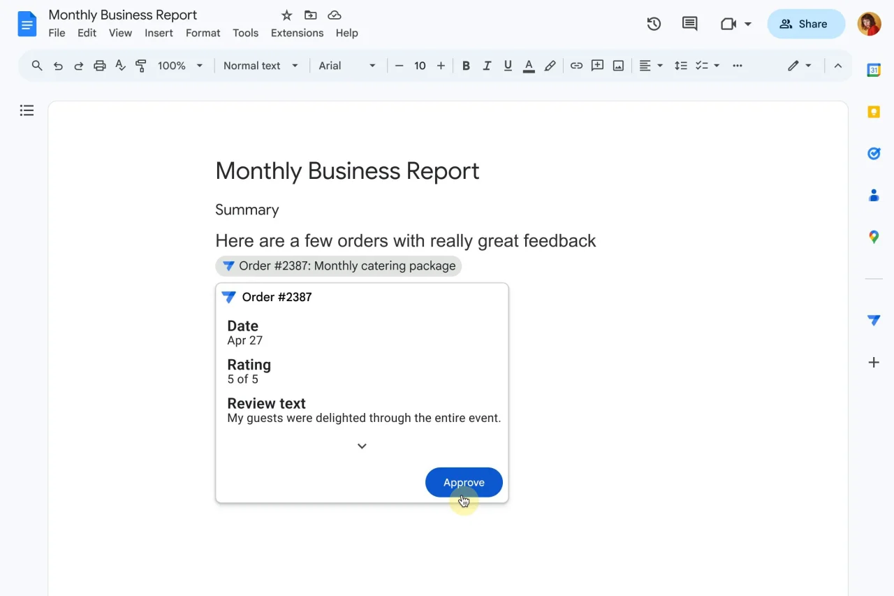Viewport: 894px width, 596px height.
Task: Check the cloud document status icon
Action: (x=335, y=15)
